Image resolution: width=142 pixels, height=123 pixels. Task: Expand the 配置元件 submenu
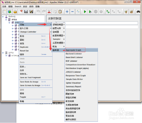tap(58, 28)
